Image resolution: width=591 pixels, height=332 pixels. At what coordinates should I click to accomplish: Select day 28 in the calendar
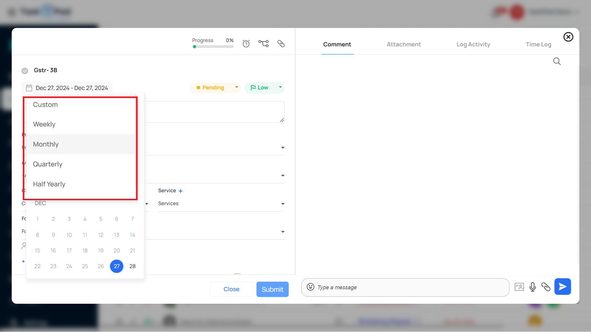coord(132,266)
